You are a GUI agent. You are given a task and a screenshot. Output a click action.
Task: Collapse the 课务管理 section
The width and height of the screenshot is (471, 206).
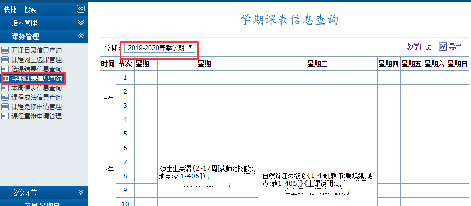(44, 37)
